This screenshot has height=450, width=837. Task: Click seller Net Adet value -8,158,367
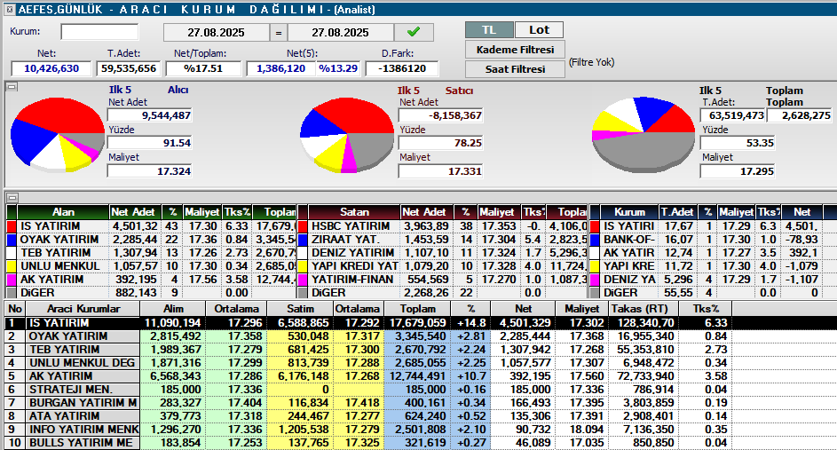coord(440,115)
